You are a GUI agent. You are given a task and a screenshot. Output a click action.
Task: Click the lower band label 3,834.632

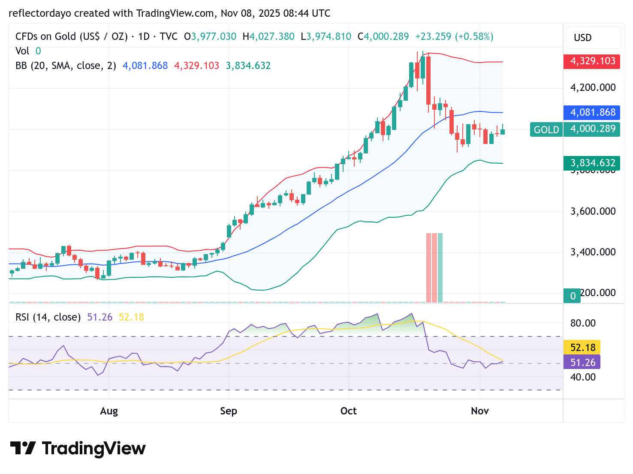pos(592,163)
